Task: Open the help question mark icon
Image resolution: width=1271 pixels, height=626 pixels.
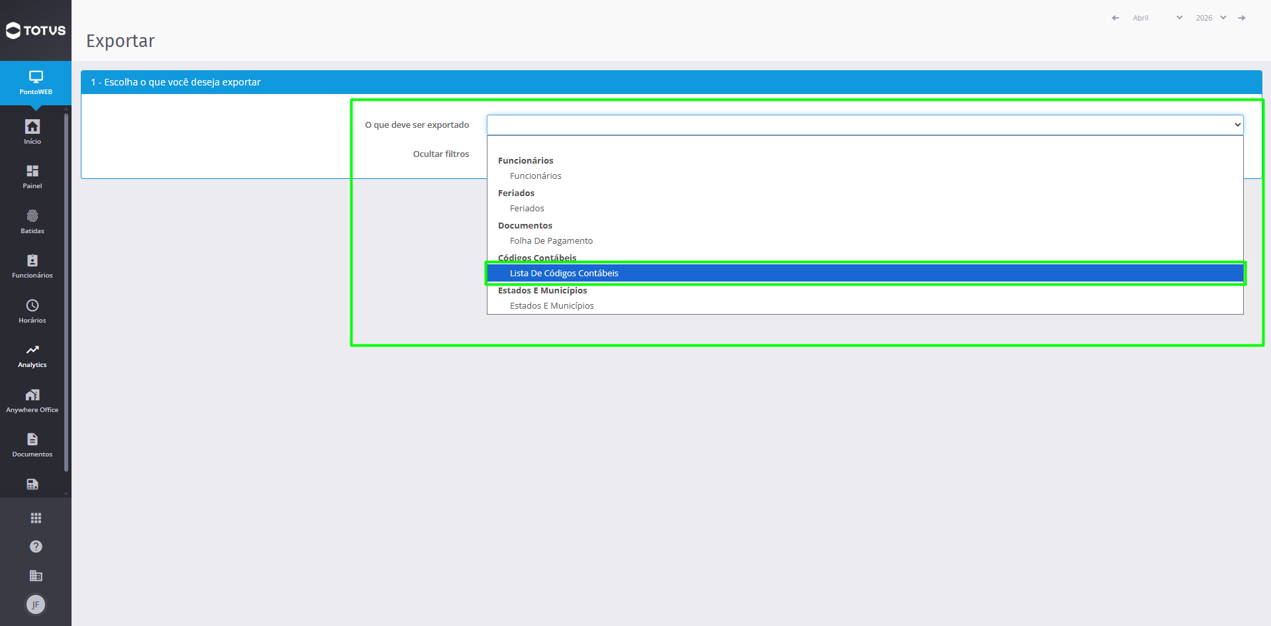Action: (36, 547)
